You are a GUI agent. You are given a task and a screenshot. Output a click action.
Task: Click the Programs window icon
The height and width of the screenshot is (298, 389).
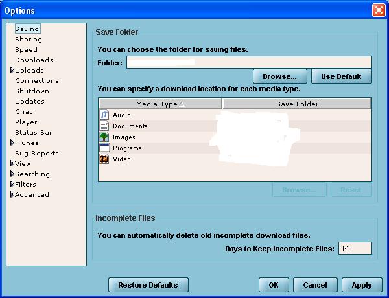click(104, 148)
